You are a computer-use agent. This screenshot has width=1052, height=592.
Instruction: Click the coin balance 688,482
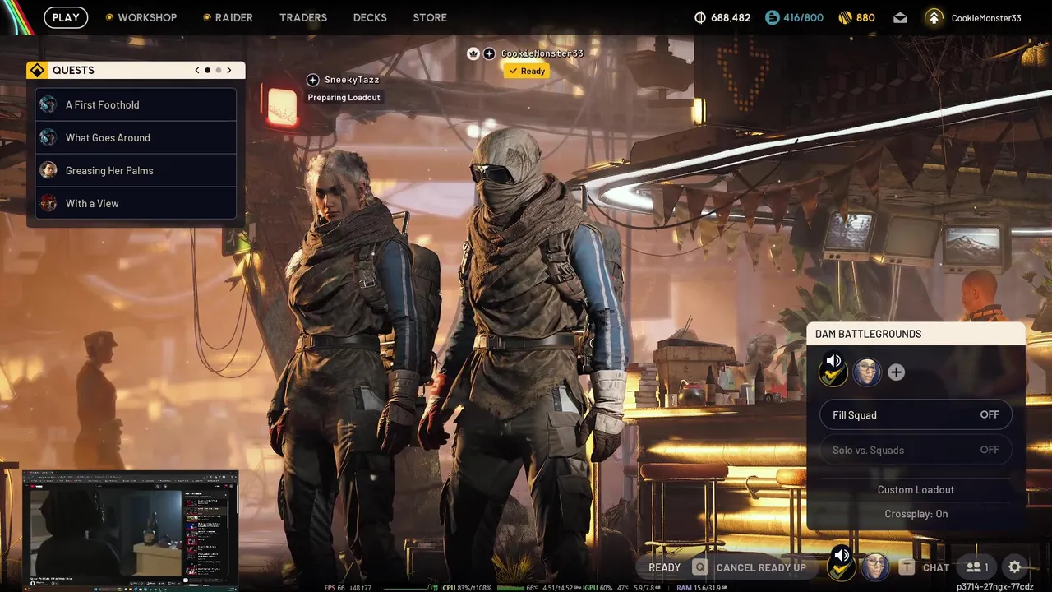tap(722, 17)
